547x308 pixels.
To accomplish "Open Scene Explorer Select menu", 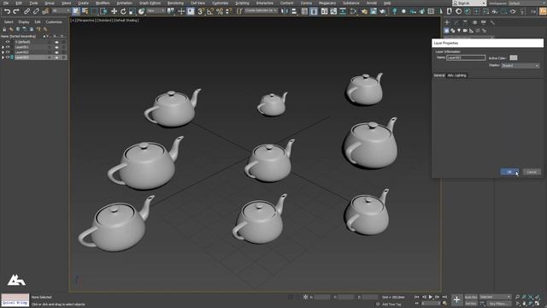I will point(9,22).
